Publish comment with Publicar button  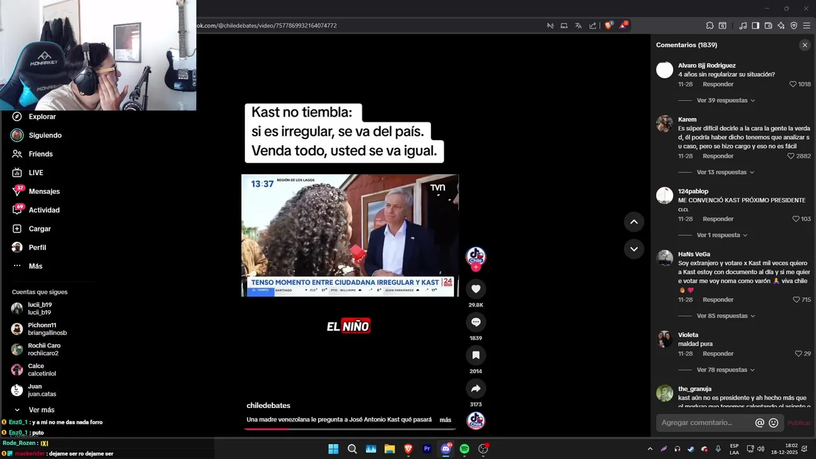point(799,423)
